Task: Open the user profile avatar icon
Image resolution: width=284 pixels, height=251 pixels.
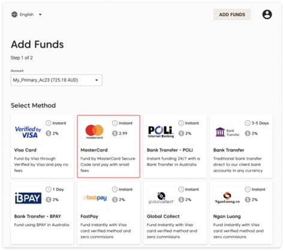Action: tap(267, 14)
